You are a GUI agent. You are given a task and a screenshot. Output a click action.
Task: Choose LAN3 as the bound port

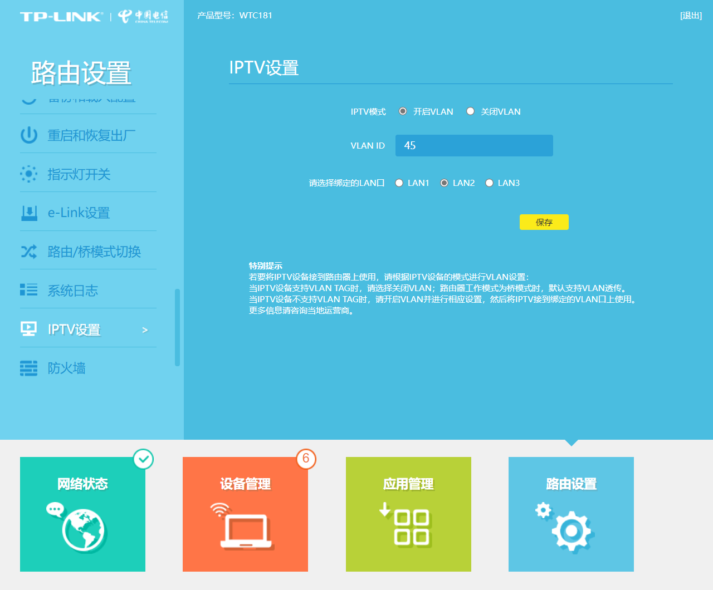pyautogui.click(x=489, y=183)
